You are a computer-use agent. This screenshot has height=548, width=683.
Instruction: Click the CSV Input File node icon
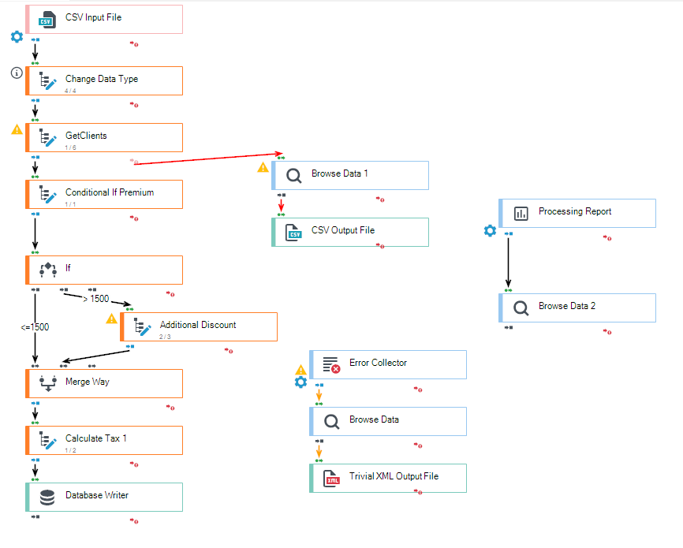47,20
